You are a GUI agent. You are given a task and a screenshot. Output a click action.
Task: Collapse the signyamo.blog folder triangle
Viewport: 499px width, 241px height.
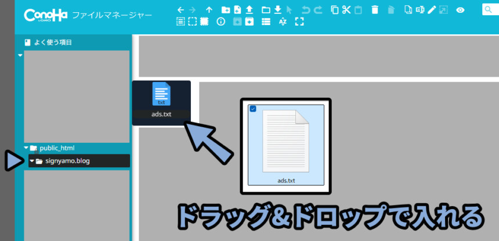coord(31,161)
